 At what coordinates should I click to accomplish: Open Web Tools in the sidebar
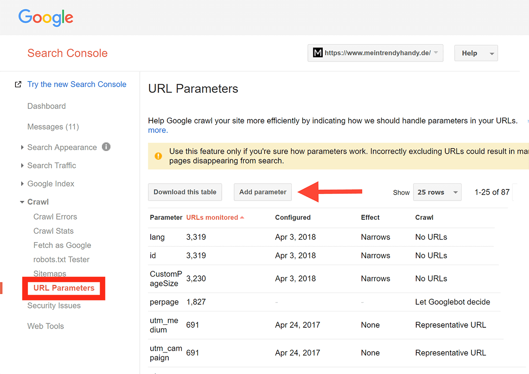pyautogui.click(x=45, y=326)
